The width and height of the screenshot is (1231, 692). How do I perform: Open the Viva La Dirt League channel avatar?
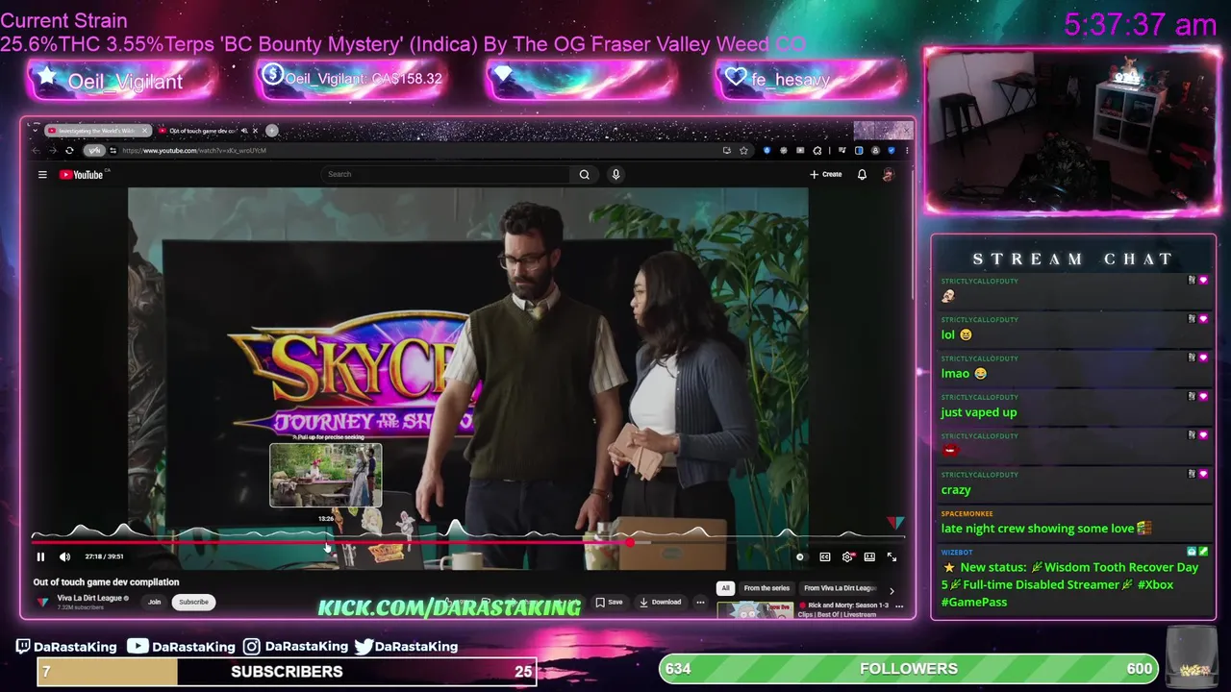(42, 602)
